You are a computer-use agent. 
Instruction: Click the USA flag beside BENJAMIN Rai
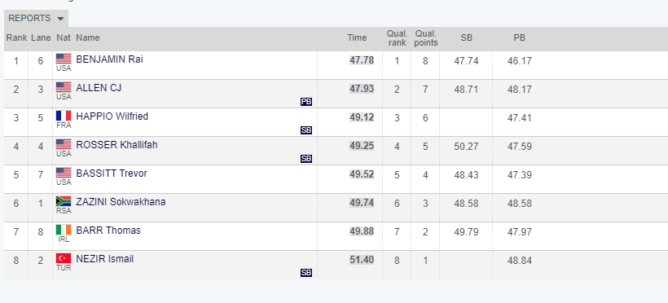point(64,59)
